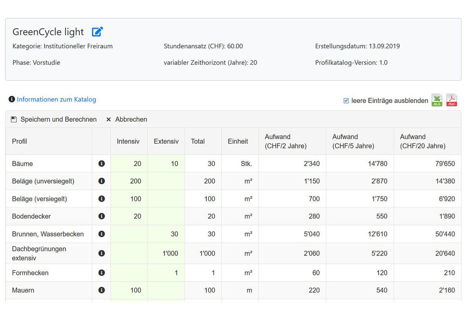Image resolution: width=469 pixels, height=332 pixels.
Task: Select the Intensiv field for Bäume
Action: pyautogui.click(x=129, y=164)
